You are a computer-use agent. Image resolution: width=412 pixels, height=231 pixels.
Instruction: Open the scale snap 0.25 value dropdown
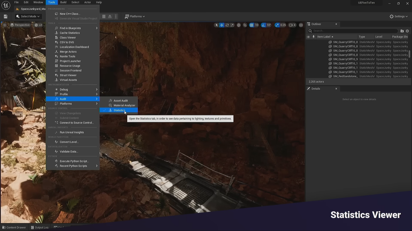click(x=283, y=25)
